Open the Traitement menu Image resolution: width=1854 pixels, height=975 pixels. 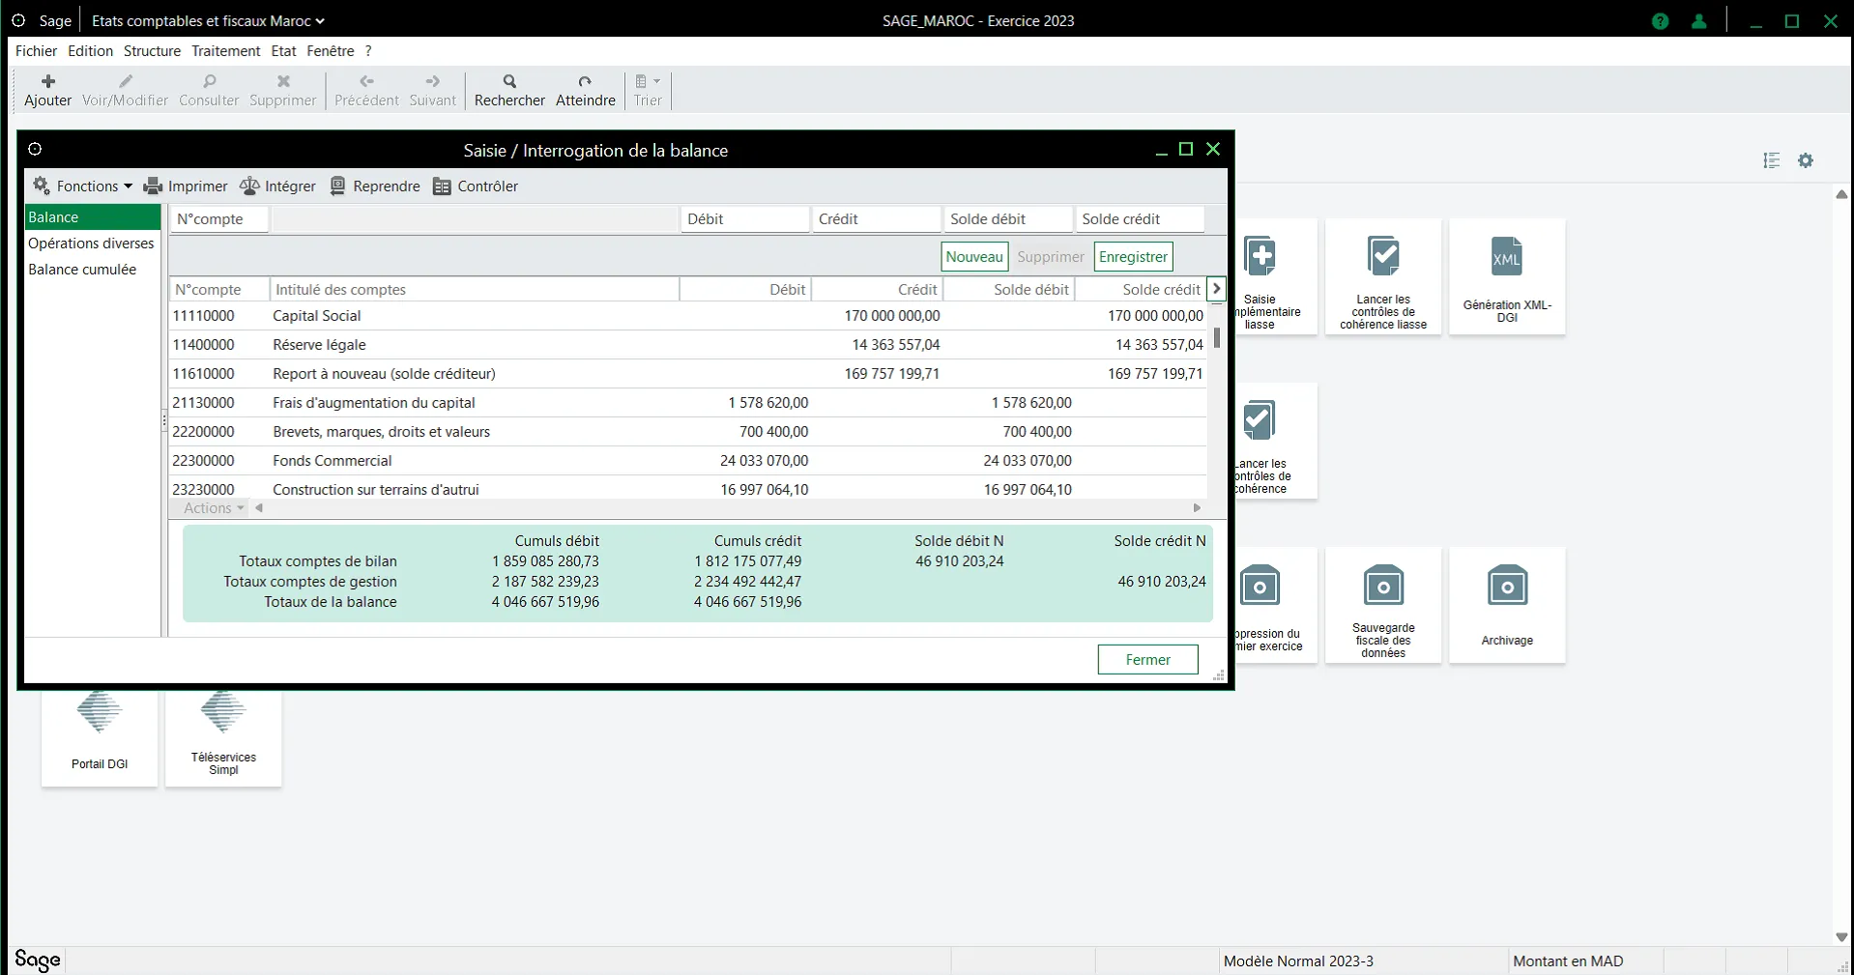(225, 51)
